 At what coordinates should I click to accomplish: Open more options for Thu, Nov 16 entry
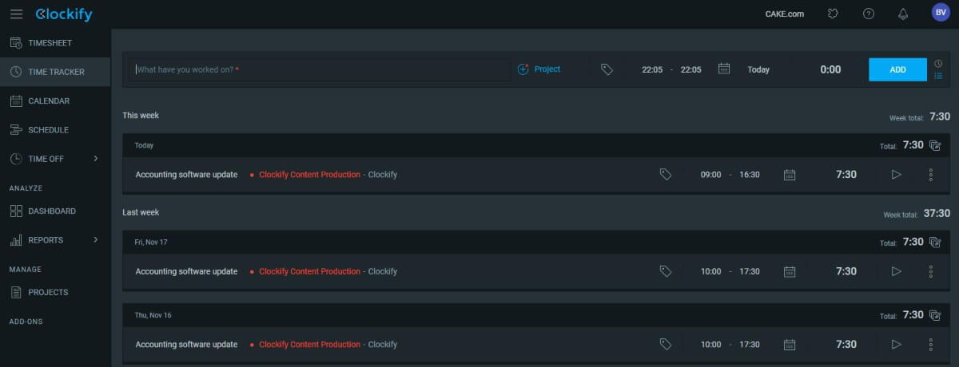coord(931,345)
